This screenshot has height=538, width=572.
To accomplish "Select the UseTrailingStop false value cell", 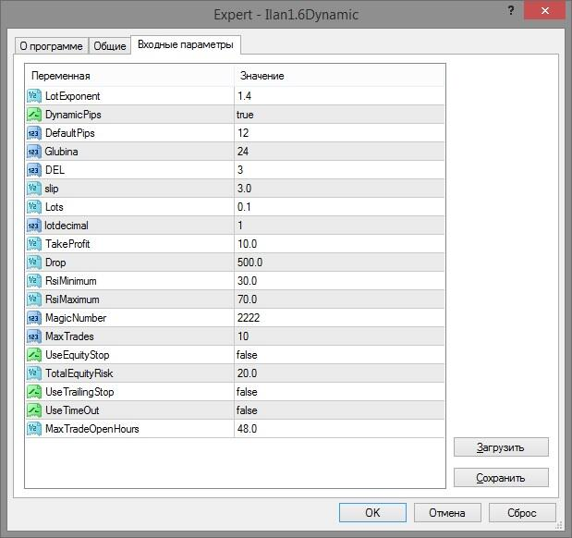I will pos(339,392).
